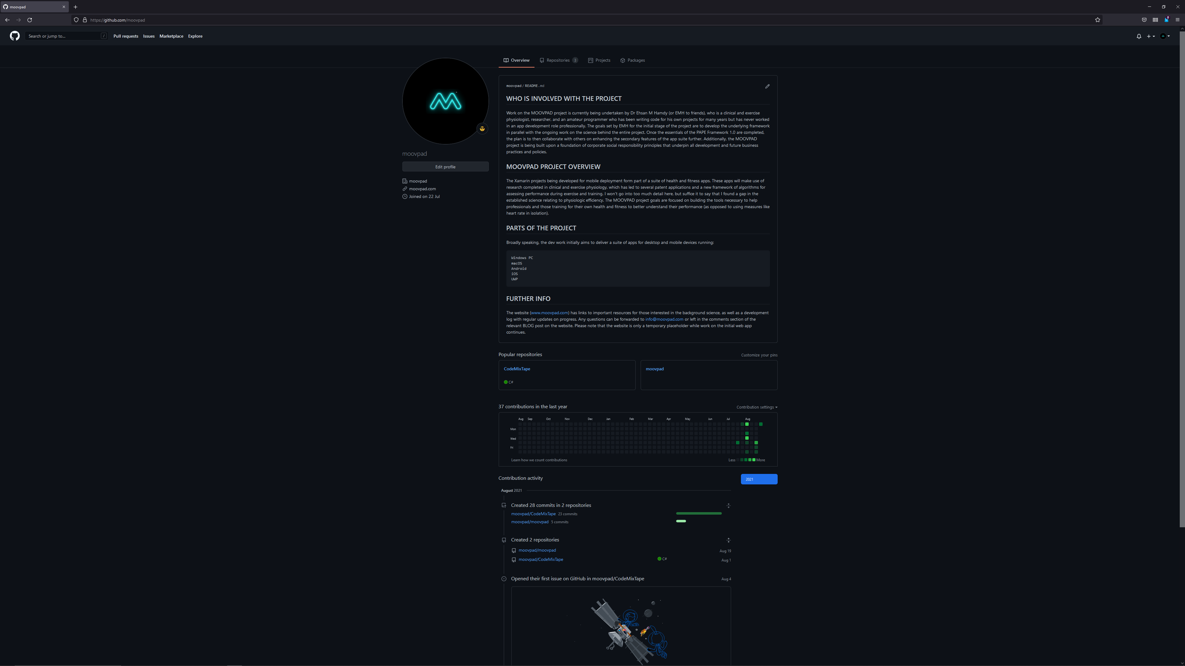Bookmark this page with star icon
The width and height of the screenshot is (1185, 666).
pyautogui.click(x=1098, y=20)
